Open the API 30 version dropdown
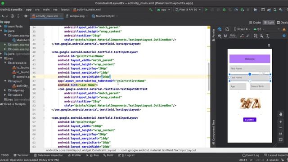This screenshot has height=162, width=288. click(x=259, y=29)
